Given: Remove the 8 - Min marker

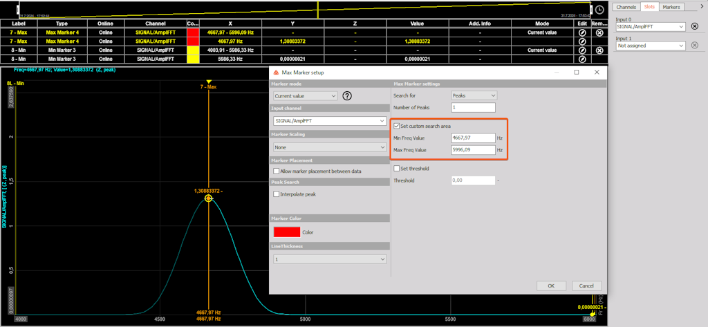Looking at the screenshot, I should click(599, 50).
